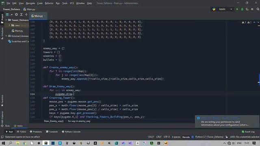260x146 pixels.
Task: Open File Explorer from taskbar
Action: [x=17, y=143]
